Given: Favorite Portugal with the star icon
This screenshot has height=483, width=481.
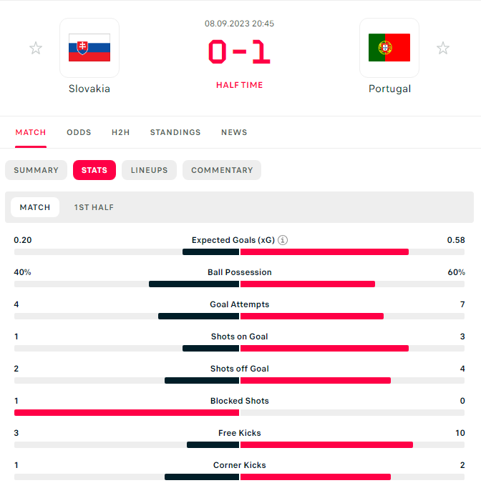Looking at the screenshot, I should 443,48.
